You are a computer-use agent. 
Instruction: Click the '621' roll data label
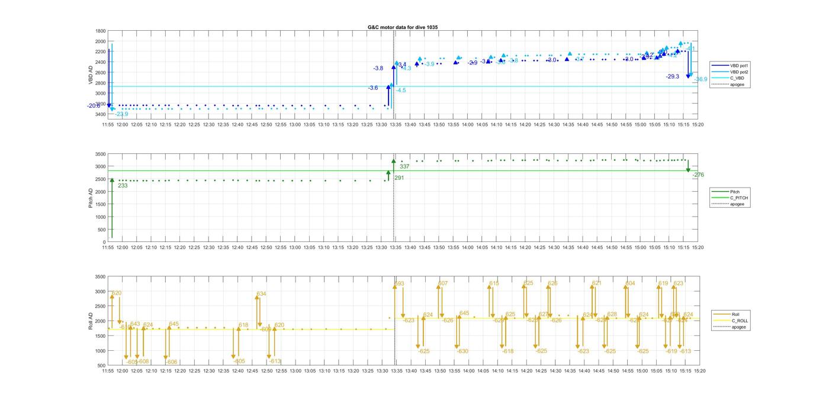coord(596,283)
